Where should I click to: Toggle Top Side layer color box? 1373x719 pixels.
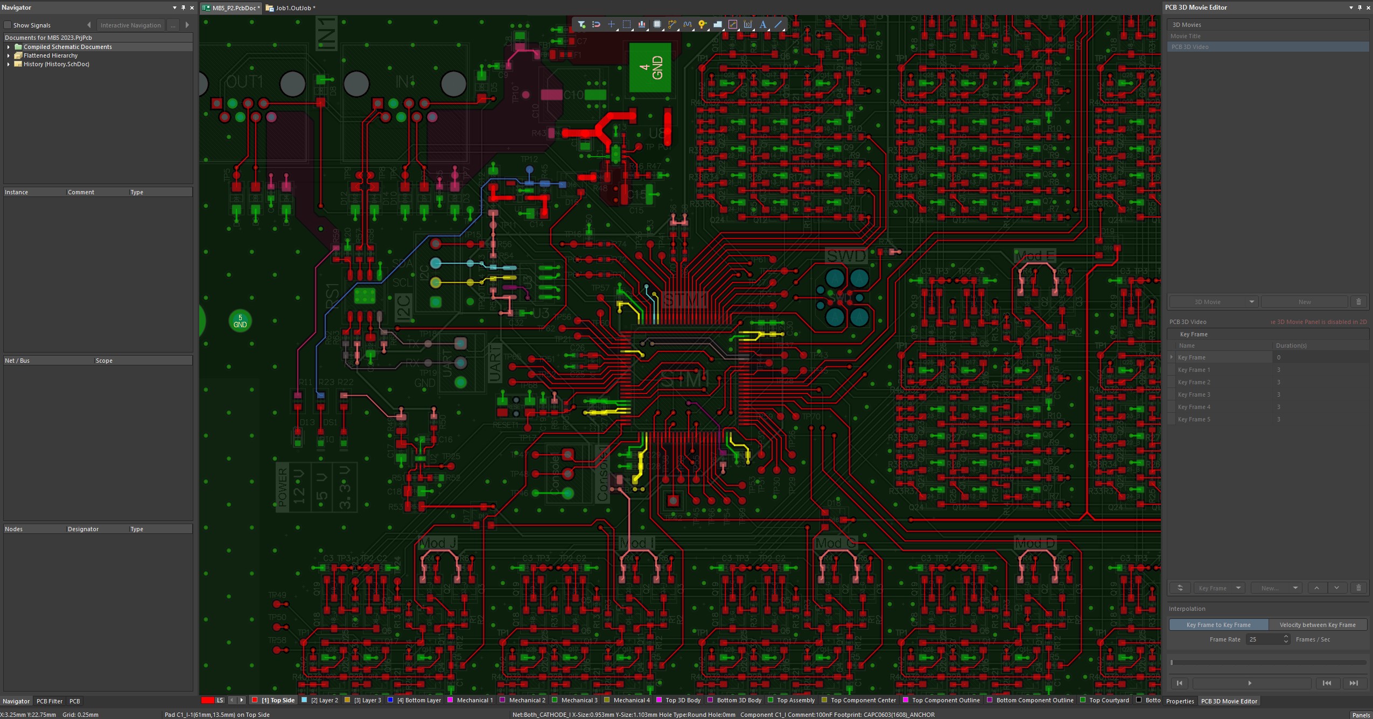click(x=255, y=700)
